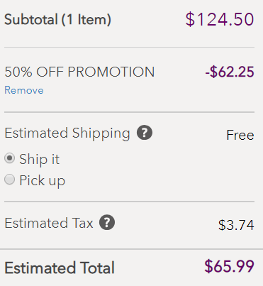Click the divider line above Estimated Total
The image size is (263, 286).
[x=131, y=249]
